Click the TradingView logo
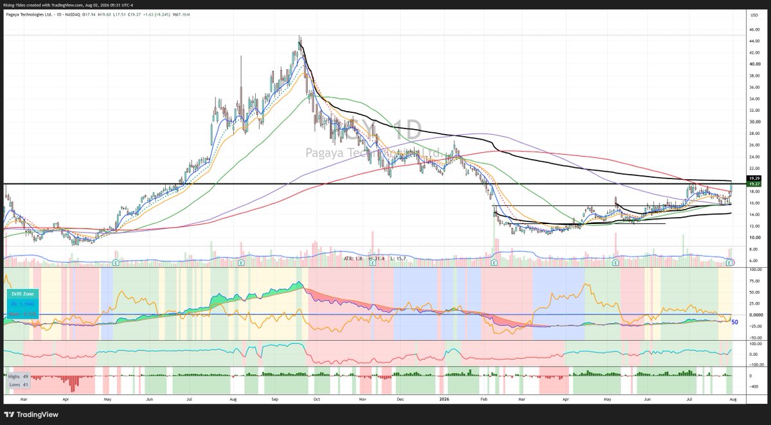This screenshot has width=771, height=425. pyautogui.click(x=30, y=416)
